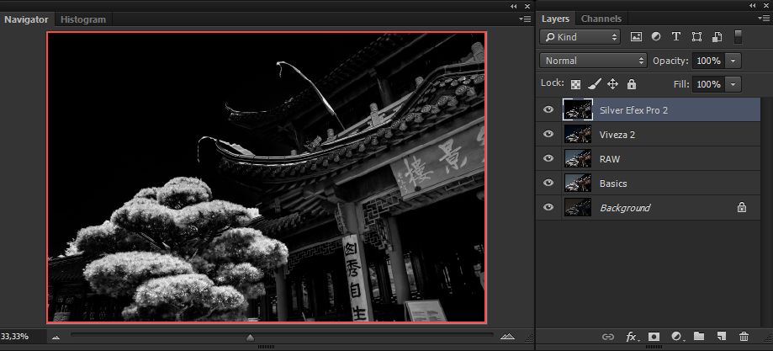Hide the Silver Efex Pro 2 layer
The image size is (773, 351).
[x=548, y=109]
